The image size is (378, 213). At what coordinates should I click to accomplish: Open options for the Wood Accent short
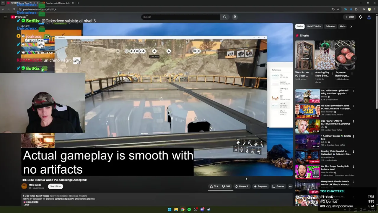click(x=312, y=73)
